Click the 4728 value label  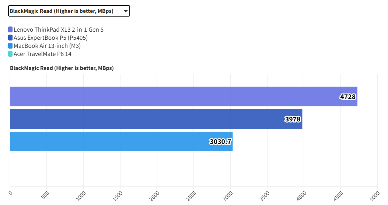(x=348, y=97)
